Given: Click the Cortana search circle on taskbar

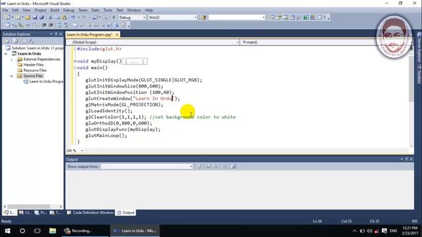Looking at the screenshot, I should tap(22, 231).
